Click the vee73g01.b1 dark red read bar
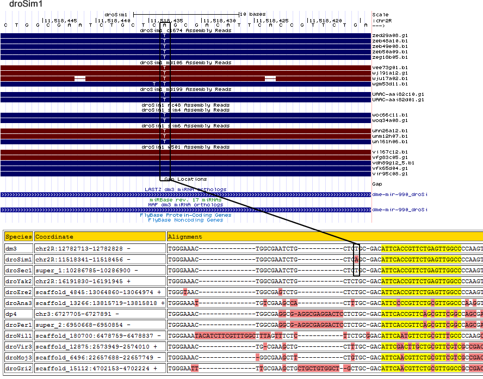The height and width of the screenshot is (379, 483). (82, 68)
